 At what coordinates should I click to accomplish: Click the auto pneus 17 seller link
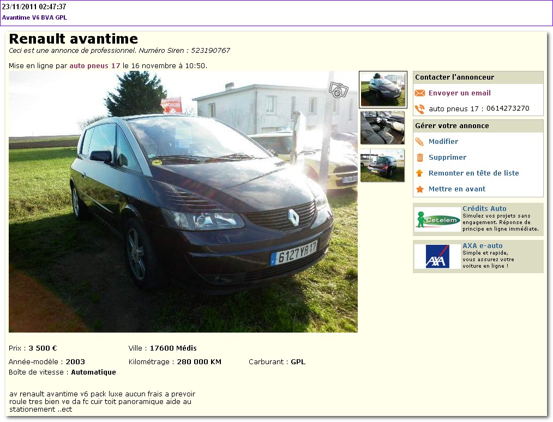94,66
